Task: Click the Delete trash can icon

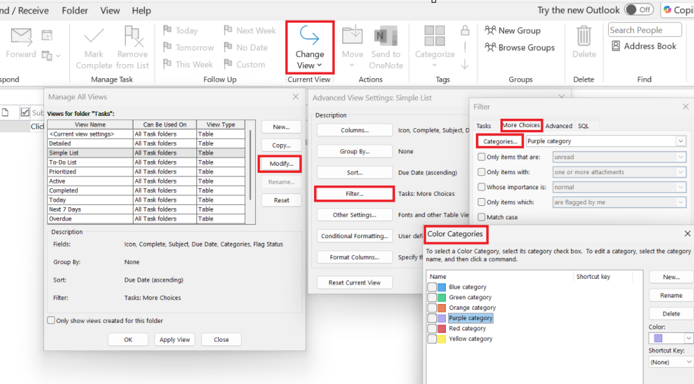Action: [584, 36]
